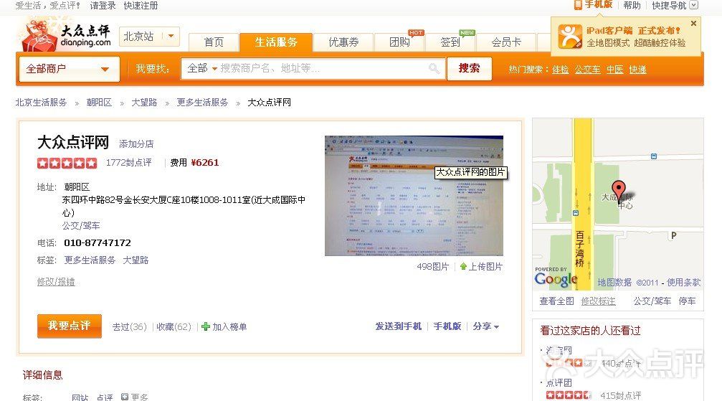Click the iPad client app icon
This screenshot has height=401, width=722.
(570, 37)
